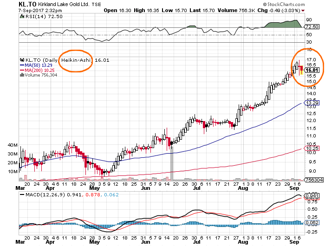Click the 0.941 MACD value tag on axis
Viewport: 325px width, 246px height.
click(312, 195)
